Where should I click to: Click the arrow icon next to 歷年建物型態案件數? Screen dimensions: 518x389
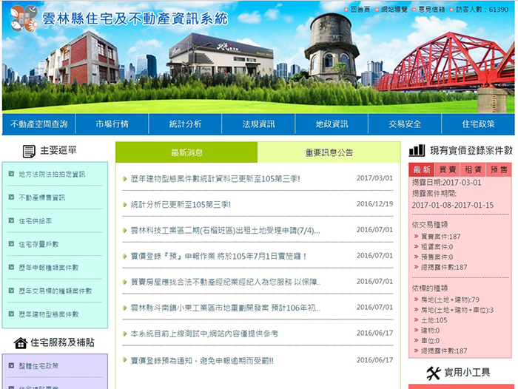pyautogui.click(x=12, y=314)
